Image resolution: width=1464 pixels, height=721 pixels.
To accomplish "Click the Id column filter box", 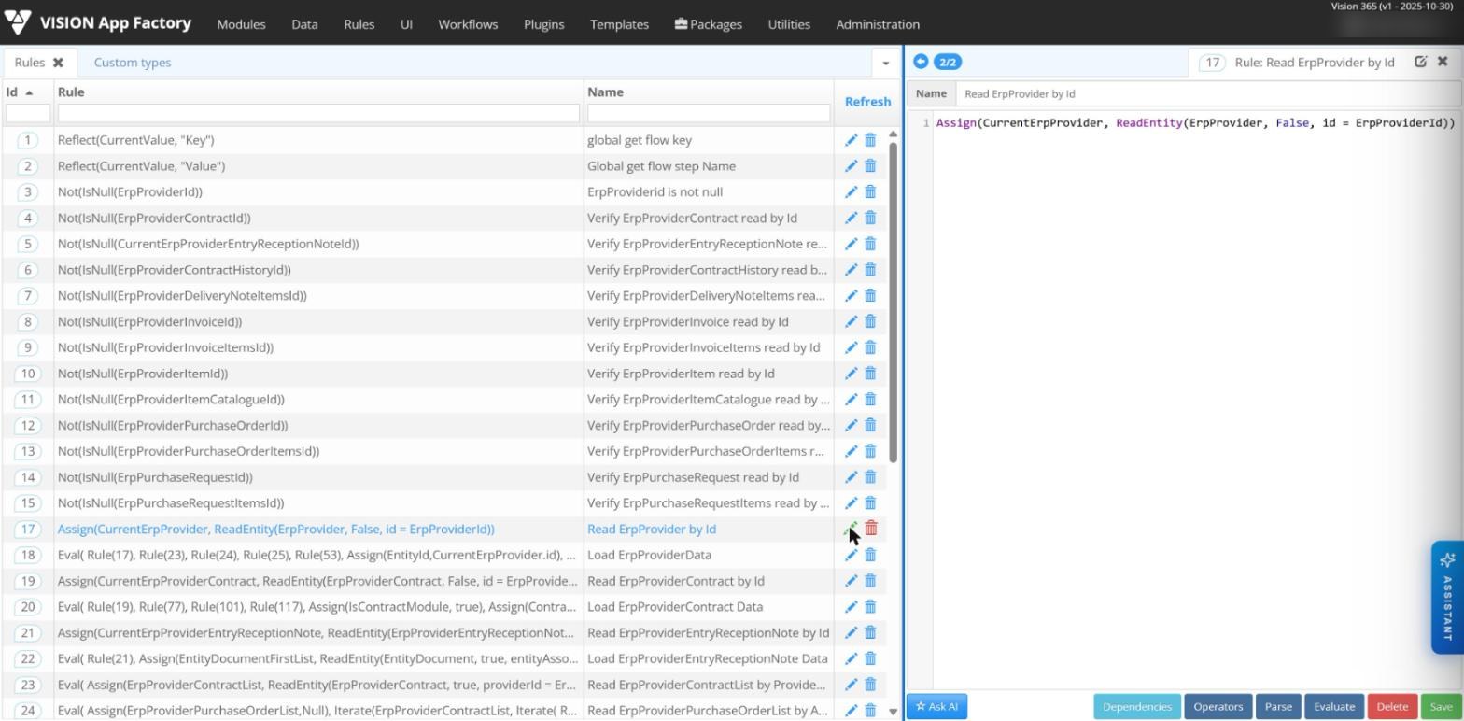I will pos(28,113).
